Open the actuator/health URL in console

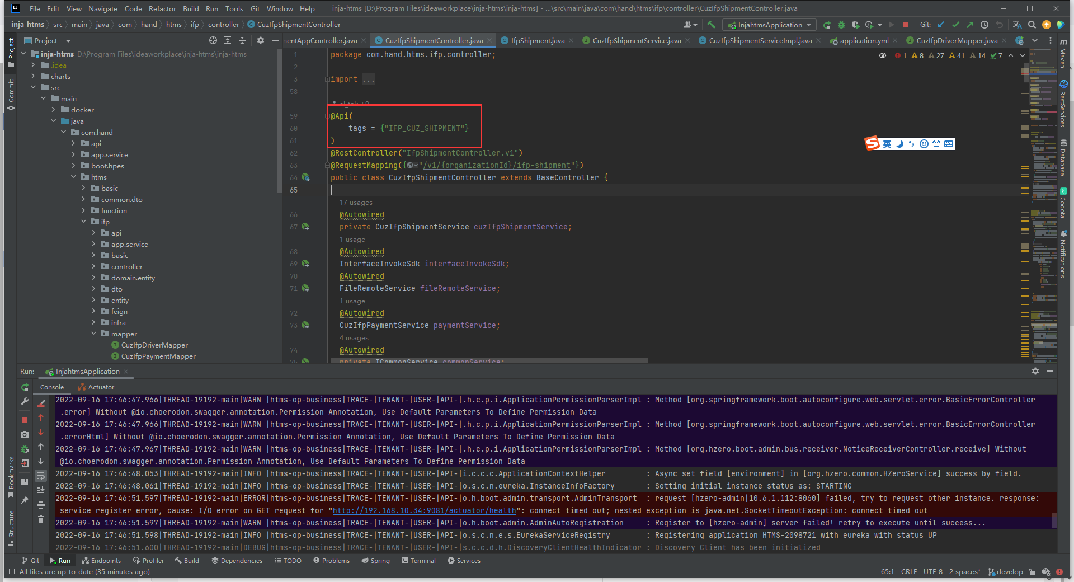point(424,510)
